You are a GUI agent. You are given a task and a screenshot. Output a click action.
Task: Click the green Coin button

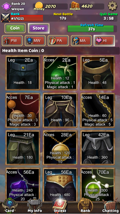pyautogui.click(x=15, y=28)
